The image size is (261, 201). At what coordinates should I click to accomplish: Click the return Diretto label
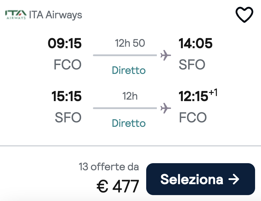click(x=129, y=123)
